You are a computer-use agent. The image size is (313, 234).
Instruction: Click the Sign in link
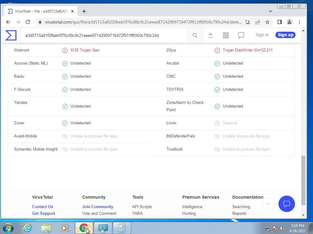262,35
